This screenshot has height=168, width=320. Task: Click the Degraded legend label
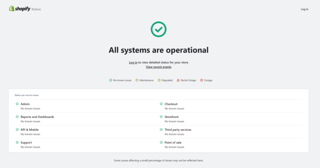tap(167, 80)
